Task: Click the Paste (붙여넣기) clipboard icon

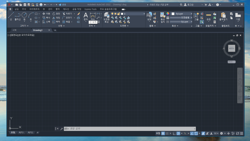Action: (x=223, y=16)
